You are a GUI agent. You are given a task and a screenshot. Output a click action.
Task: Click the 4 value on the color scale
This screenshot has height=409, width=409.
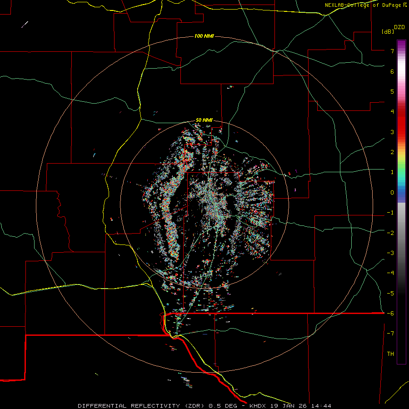pyautogui.click(x=392, y=112)
